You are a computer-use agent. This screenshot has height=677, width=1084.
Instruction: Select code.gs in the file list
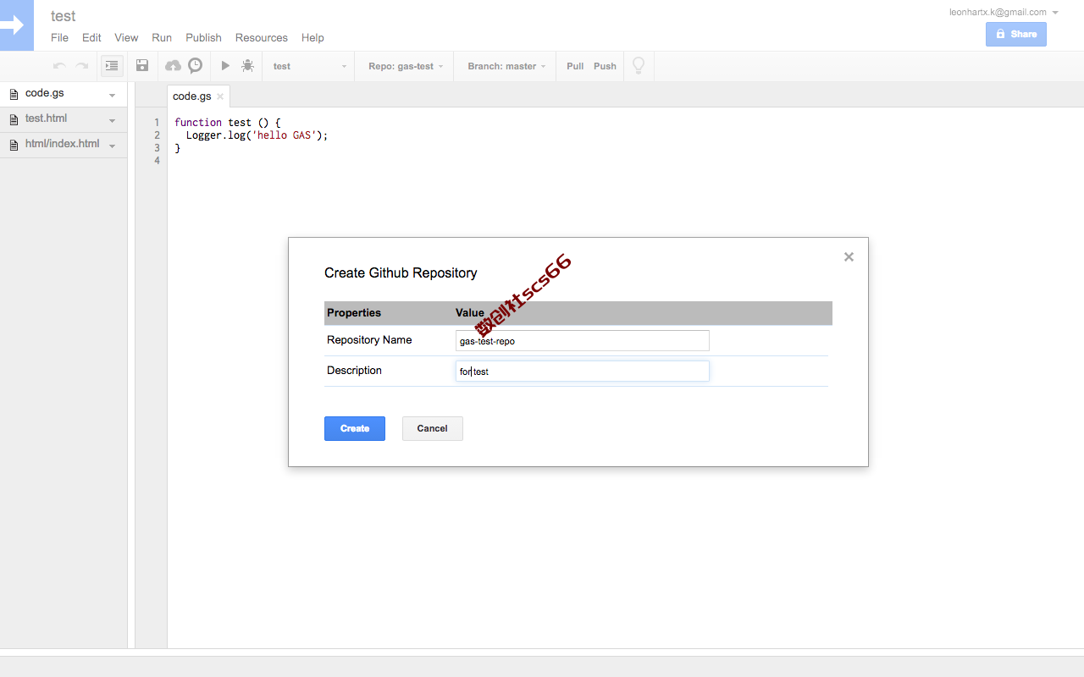tap(64, 94)
